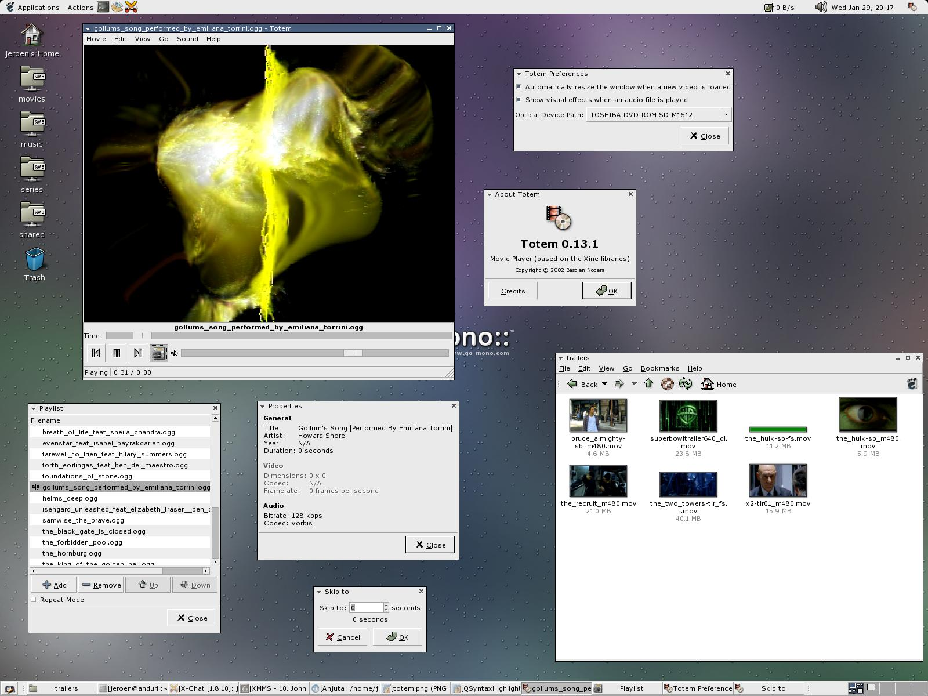The width and height of the screenshot is (928, 696).
Task: Skip to the next track in Totem
Action: (137, 353)
